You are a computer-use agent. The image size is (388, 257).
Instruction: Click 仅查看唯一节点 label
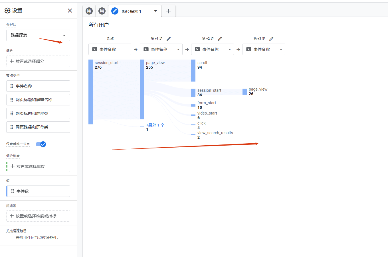point(18,144)
